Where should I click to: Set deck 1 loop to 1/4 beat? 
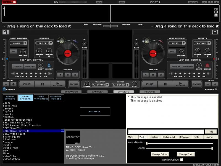(x=17, y=74)
